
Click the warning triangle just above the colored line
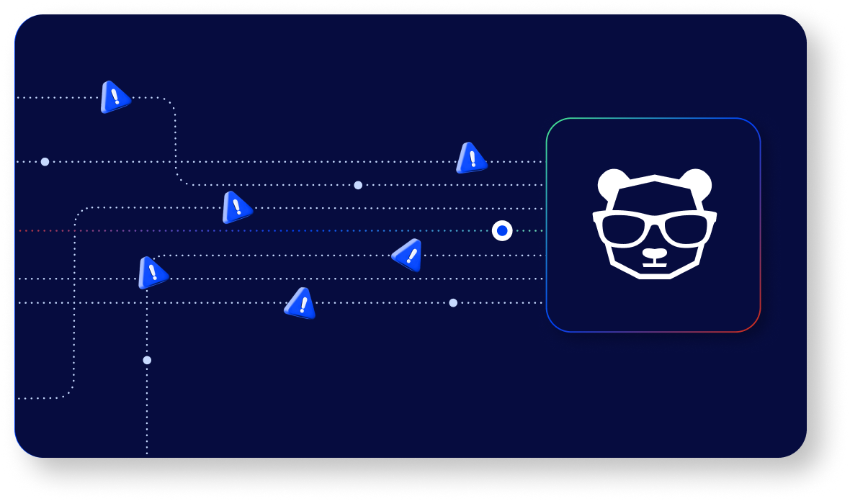coord(236,207)
